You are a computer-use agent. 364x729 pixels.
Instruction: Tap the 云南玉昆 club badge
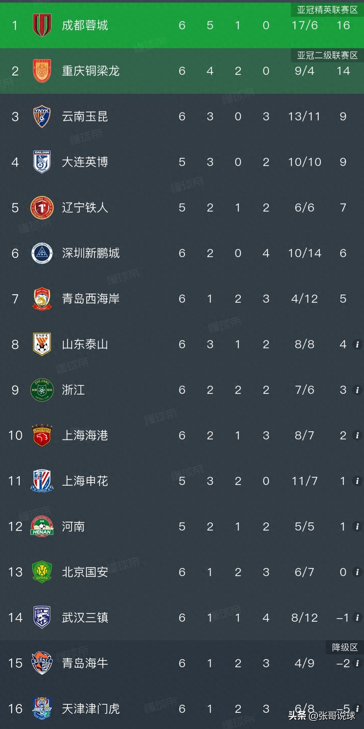click(42, 116)
